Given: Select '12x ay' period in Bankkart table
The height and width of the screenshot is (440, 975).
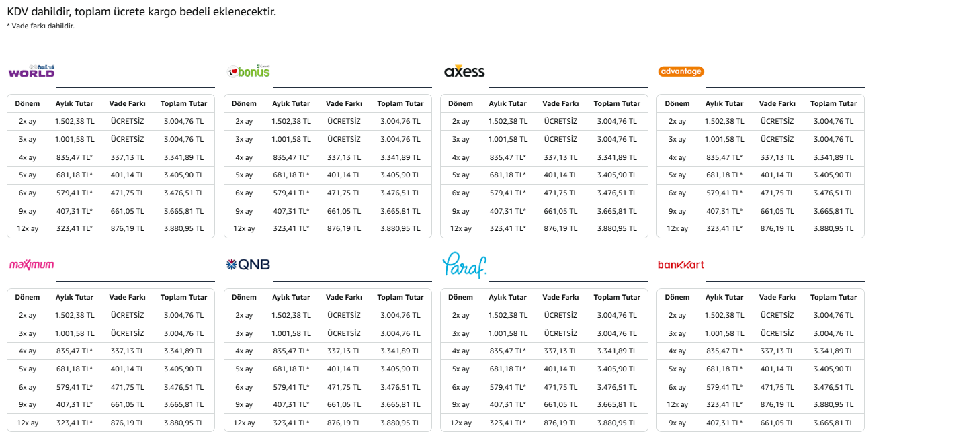Looking at the screenshot, I should pos(677,405).
